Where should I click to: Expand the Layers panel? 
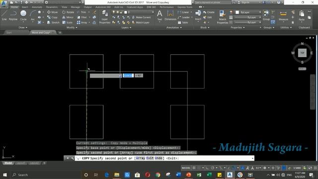coord(126,27)
